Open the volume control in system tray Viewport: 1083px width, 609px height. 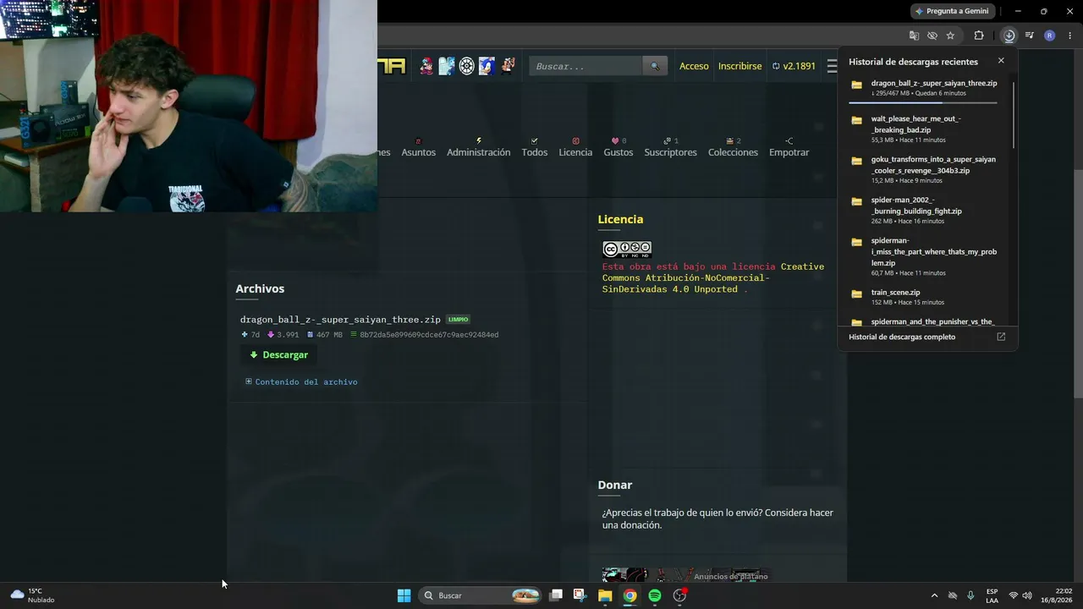(1027, 595)
